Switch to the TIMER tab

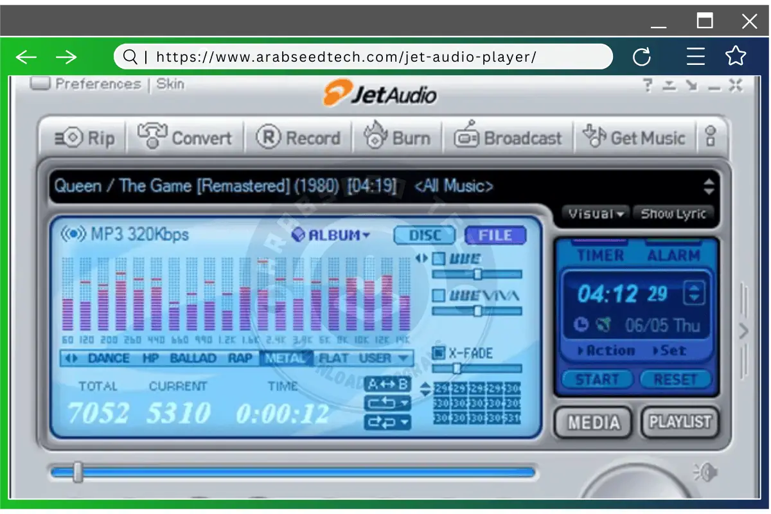point(601,254)
